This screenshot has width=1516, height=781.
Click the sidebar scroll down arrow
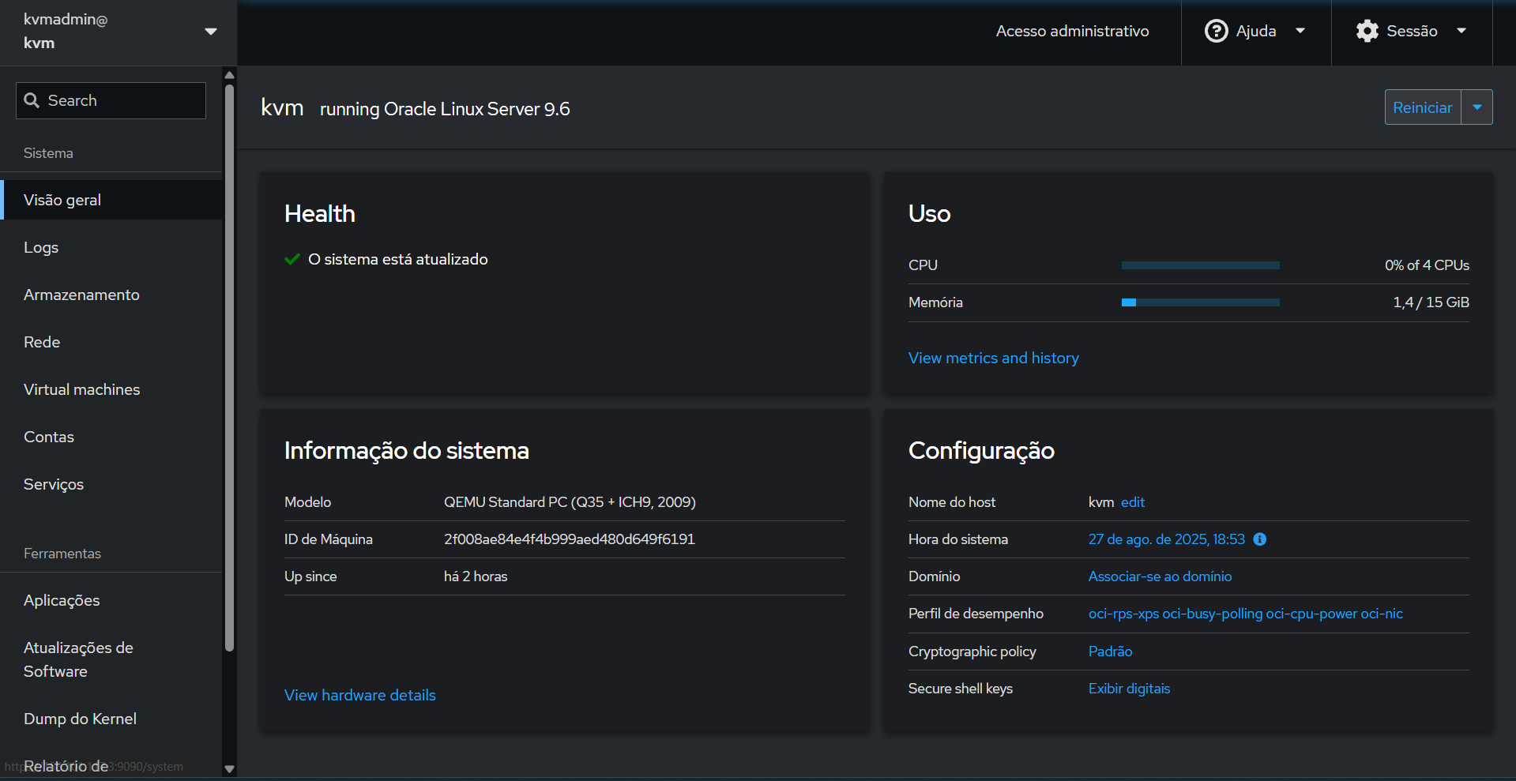[x=230, y=768]
